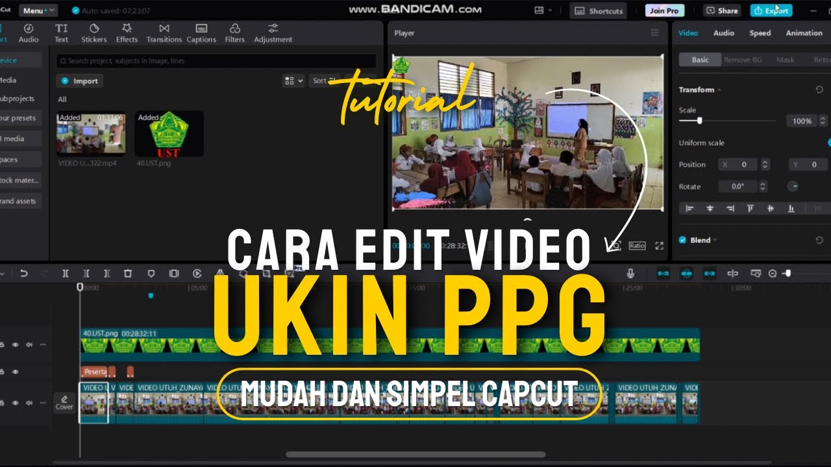Open the Stickers tab

coord(94,33)
